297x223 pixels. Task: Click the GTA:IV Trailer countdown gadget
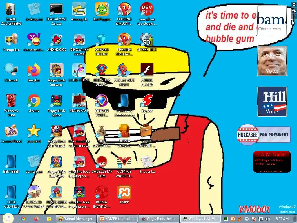click(272, 162)
